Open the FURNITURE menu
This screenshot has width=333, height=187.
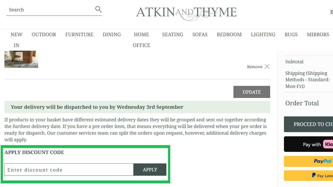click(x=79, y=35)
